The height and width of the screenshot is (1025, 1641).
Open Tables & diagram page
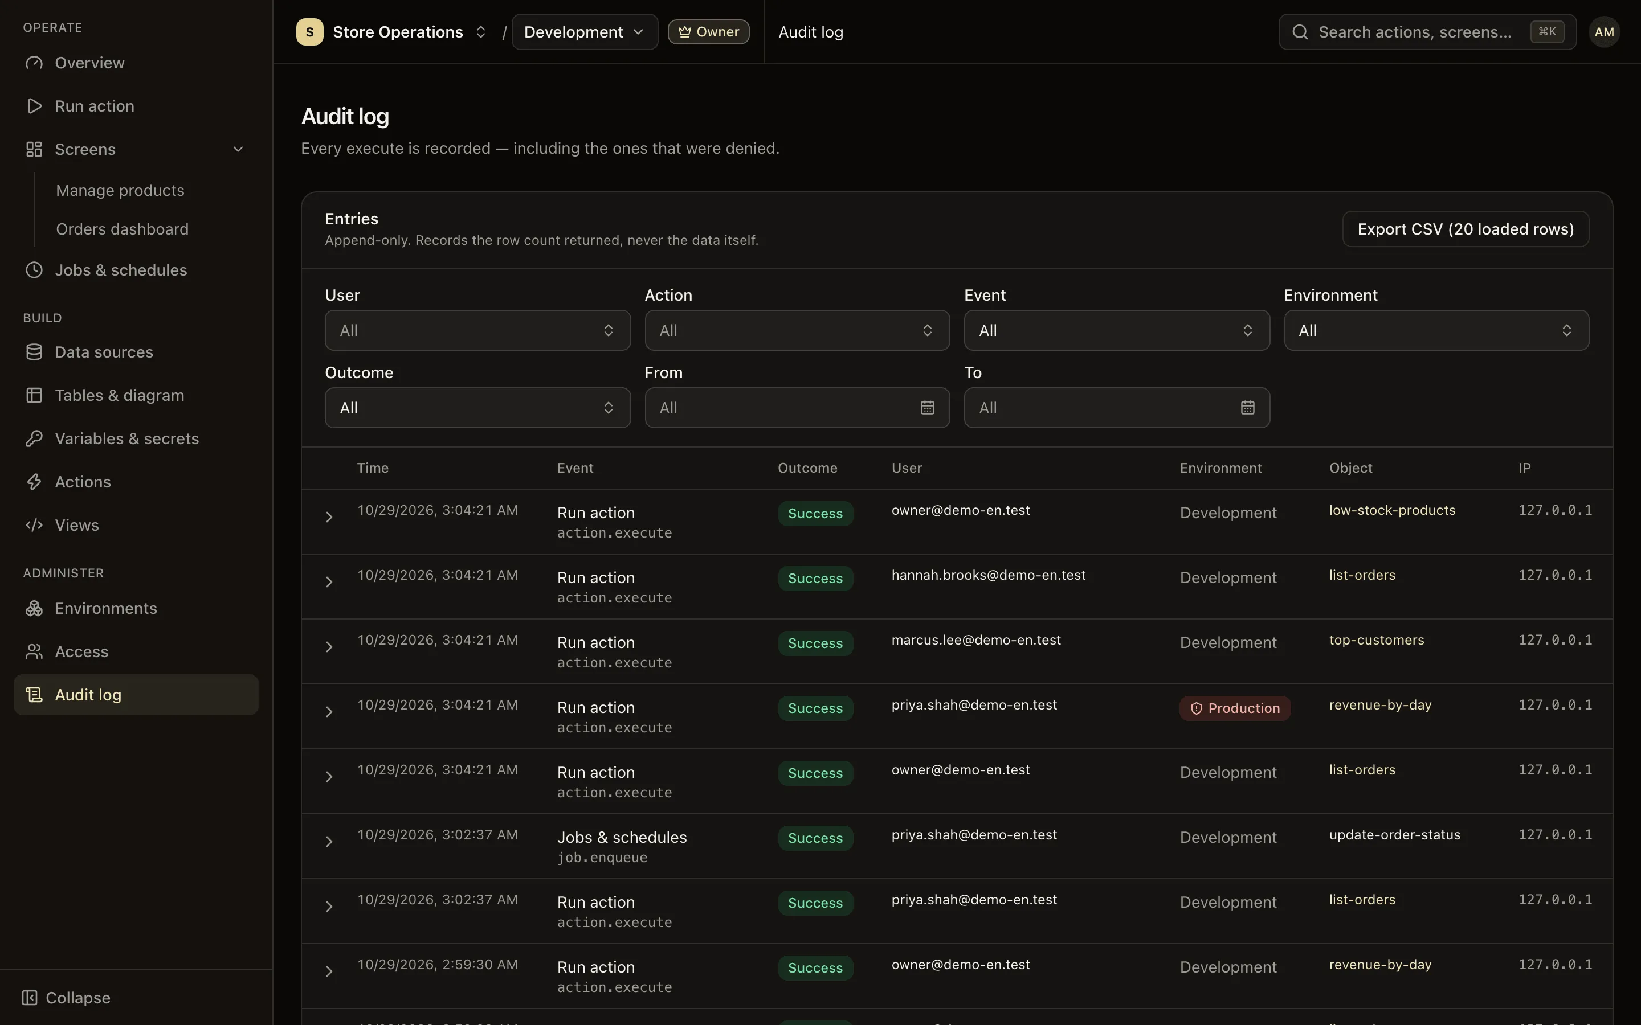tap(136, 395)
